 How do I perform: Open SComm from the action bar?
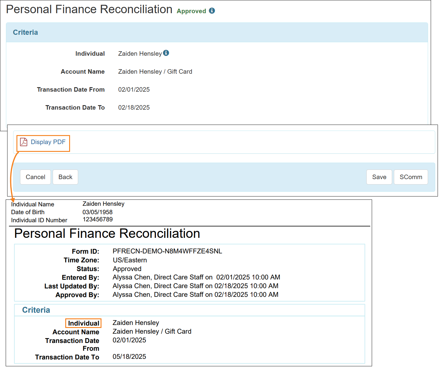[x=411, y=177]
